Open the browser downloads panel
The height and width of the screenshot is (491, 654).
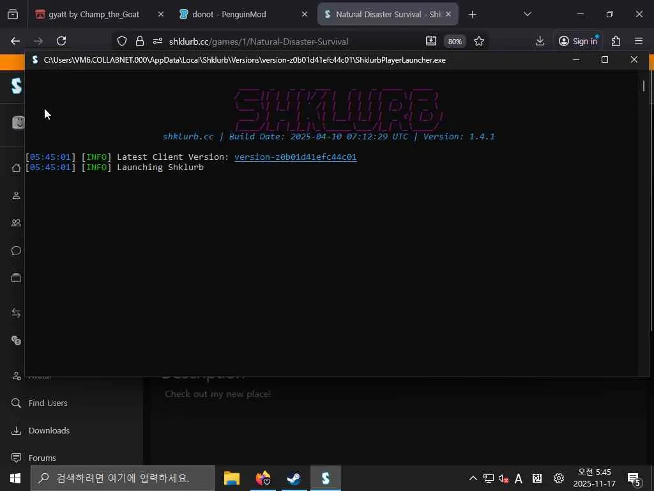(540, 41)
